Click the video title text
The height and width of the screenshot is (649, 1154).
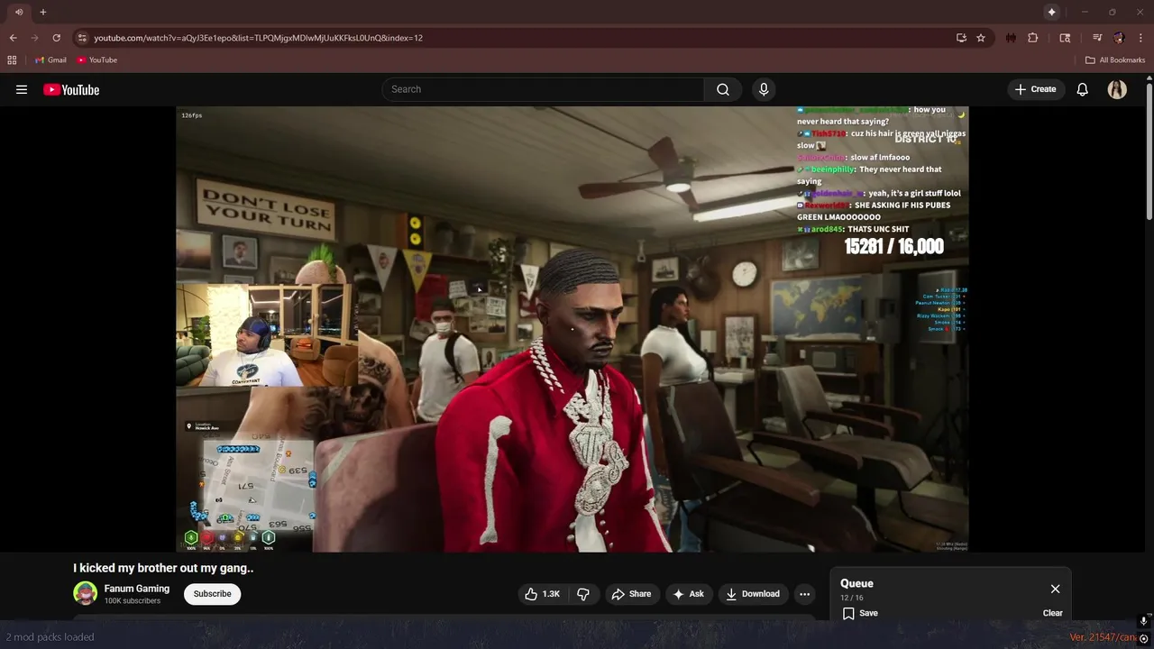[x=163, y=568]
